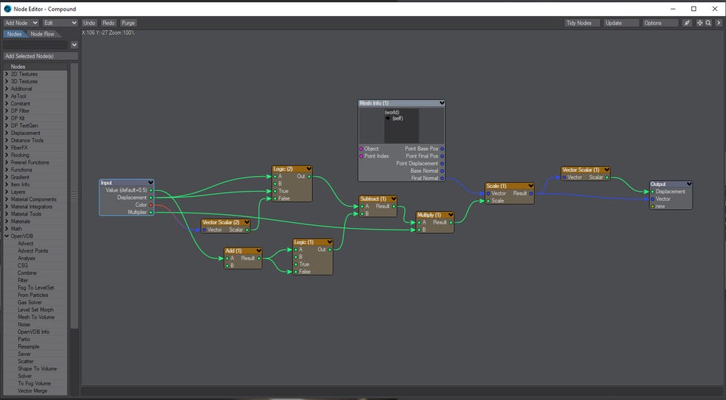Click the pin/connector icon beside Options
This screenshot has width=726, height=400.
point(687,23)
